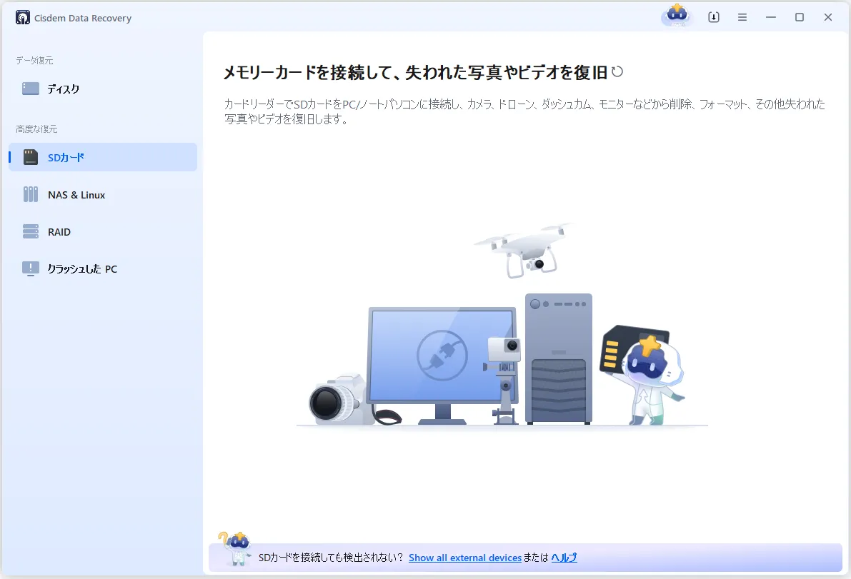Maximize the application window
The width and height of the screenshot is (851, 579).
(x=800, y=18)
